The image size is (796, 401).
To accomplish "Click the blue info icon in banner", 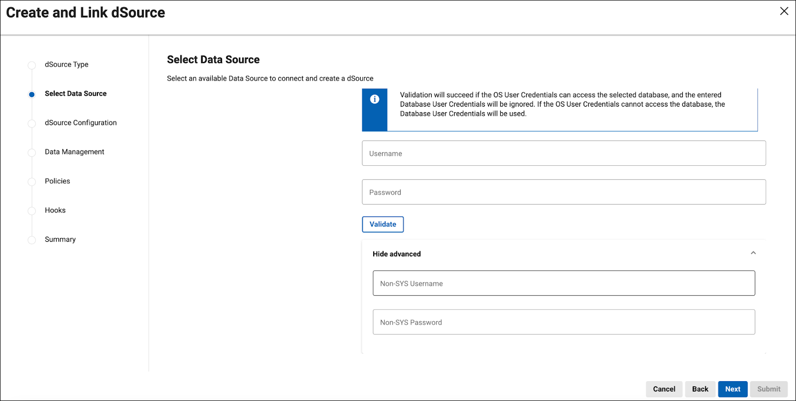I will point(375,99).
